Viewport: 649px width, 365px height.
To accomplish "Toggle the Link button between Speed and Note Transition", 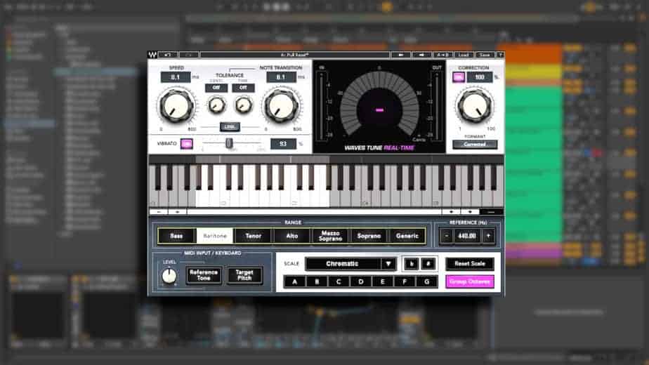I will coord(229,127).
